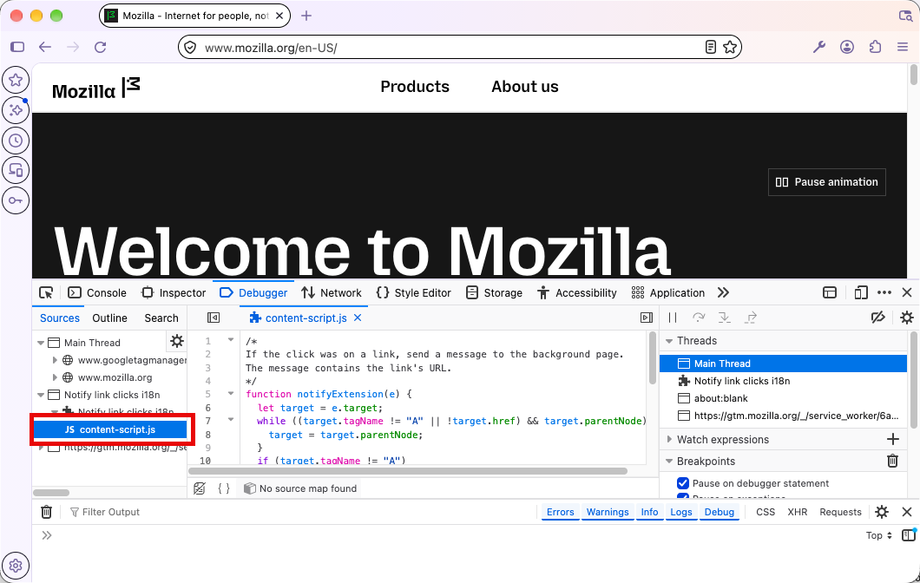Viewport: 920px width, 583px height.
Task: Open history clock in sidebar
Action: click(x=16, y=141)
